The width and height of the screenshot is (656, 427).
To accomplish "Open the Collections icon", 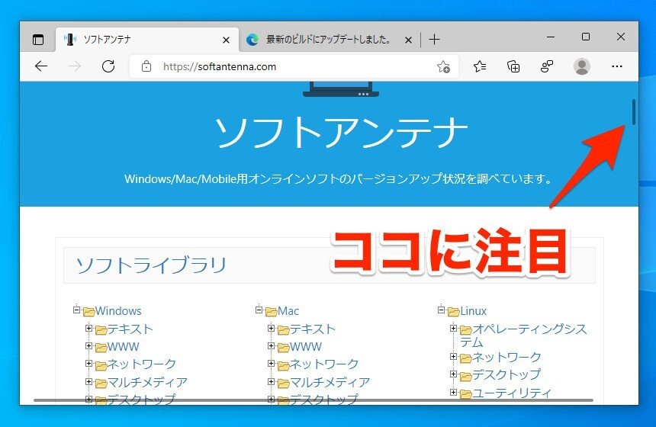I will point(513,66).
